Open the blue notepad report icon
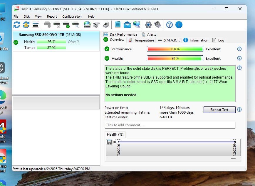Viewport: 255px width, 186px height. pos(118,25)
